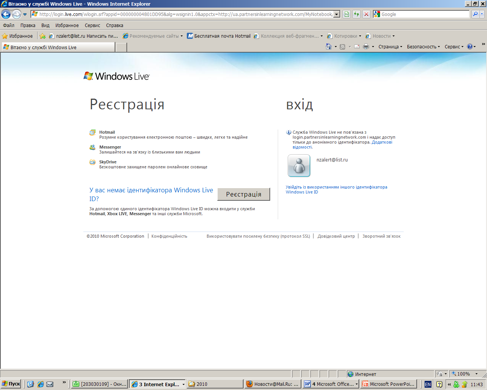Open Бесплатная почта Hotmail favorite
487x390 pixels.
pos(219,36)
